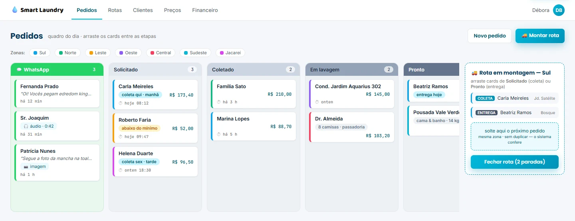Click the Débora user name

point(541,10)
